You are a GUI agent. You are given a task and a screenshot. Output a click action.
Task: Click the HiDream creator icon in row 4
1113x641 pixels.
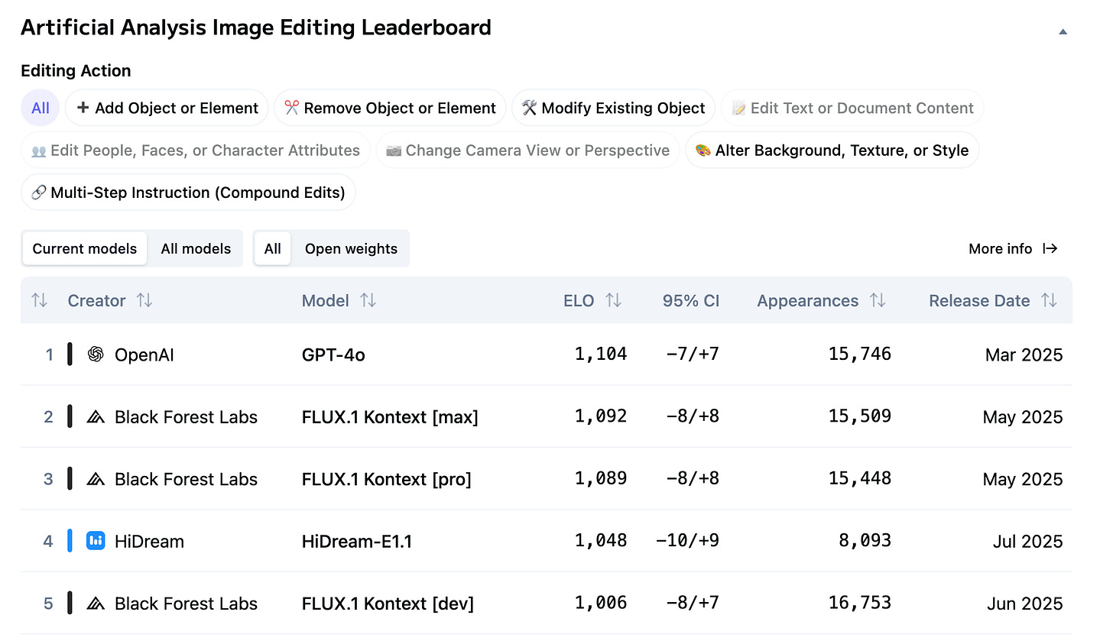click(x=95, y=540)
